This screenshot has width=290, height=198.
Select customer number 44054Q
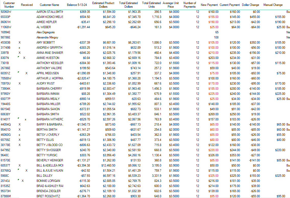(6, 124)
